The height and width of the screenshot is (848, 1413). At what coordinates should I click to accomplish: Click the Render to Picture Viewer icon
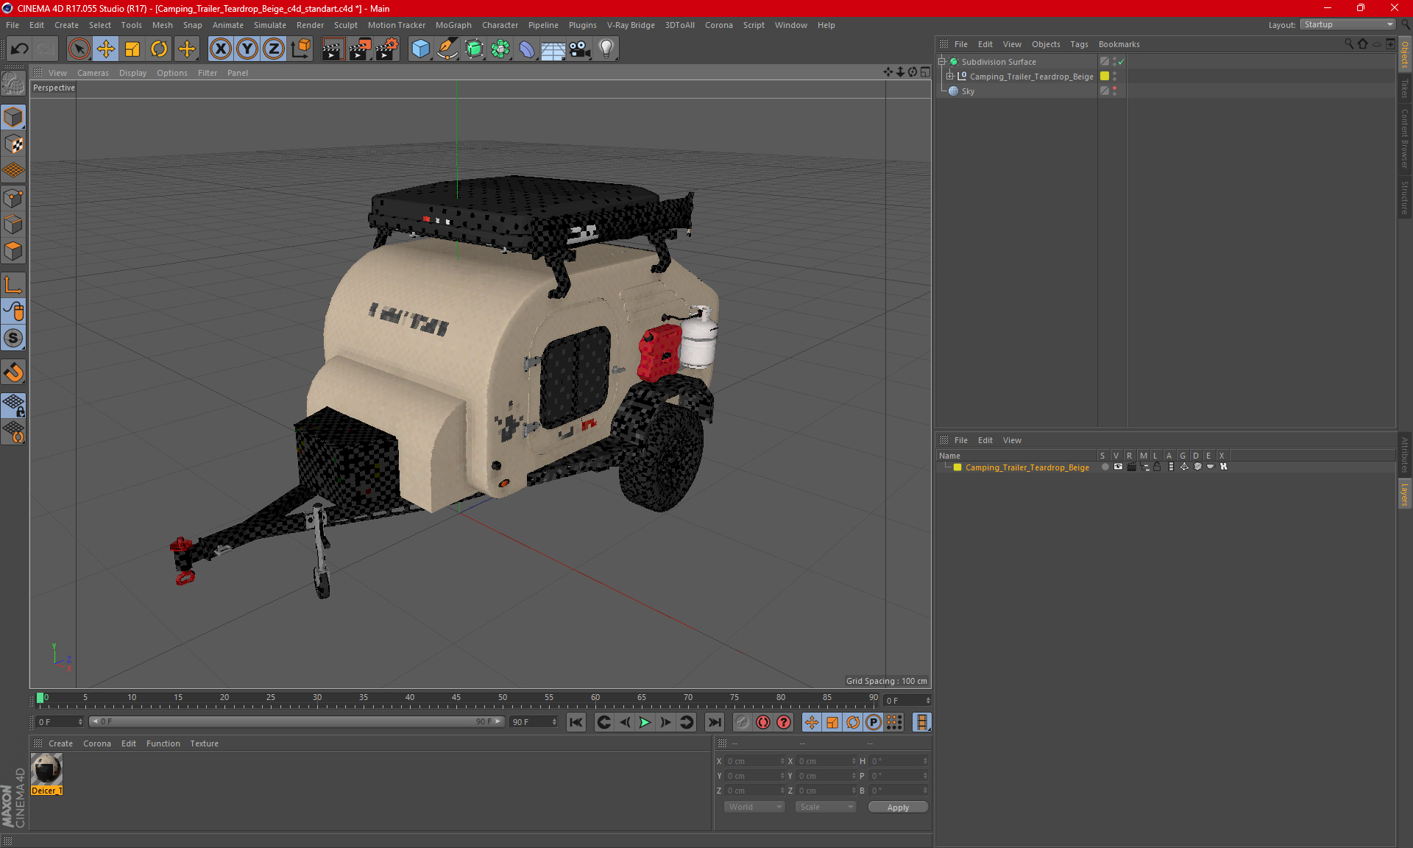pos(360,49)
